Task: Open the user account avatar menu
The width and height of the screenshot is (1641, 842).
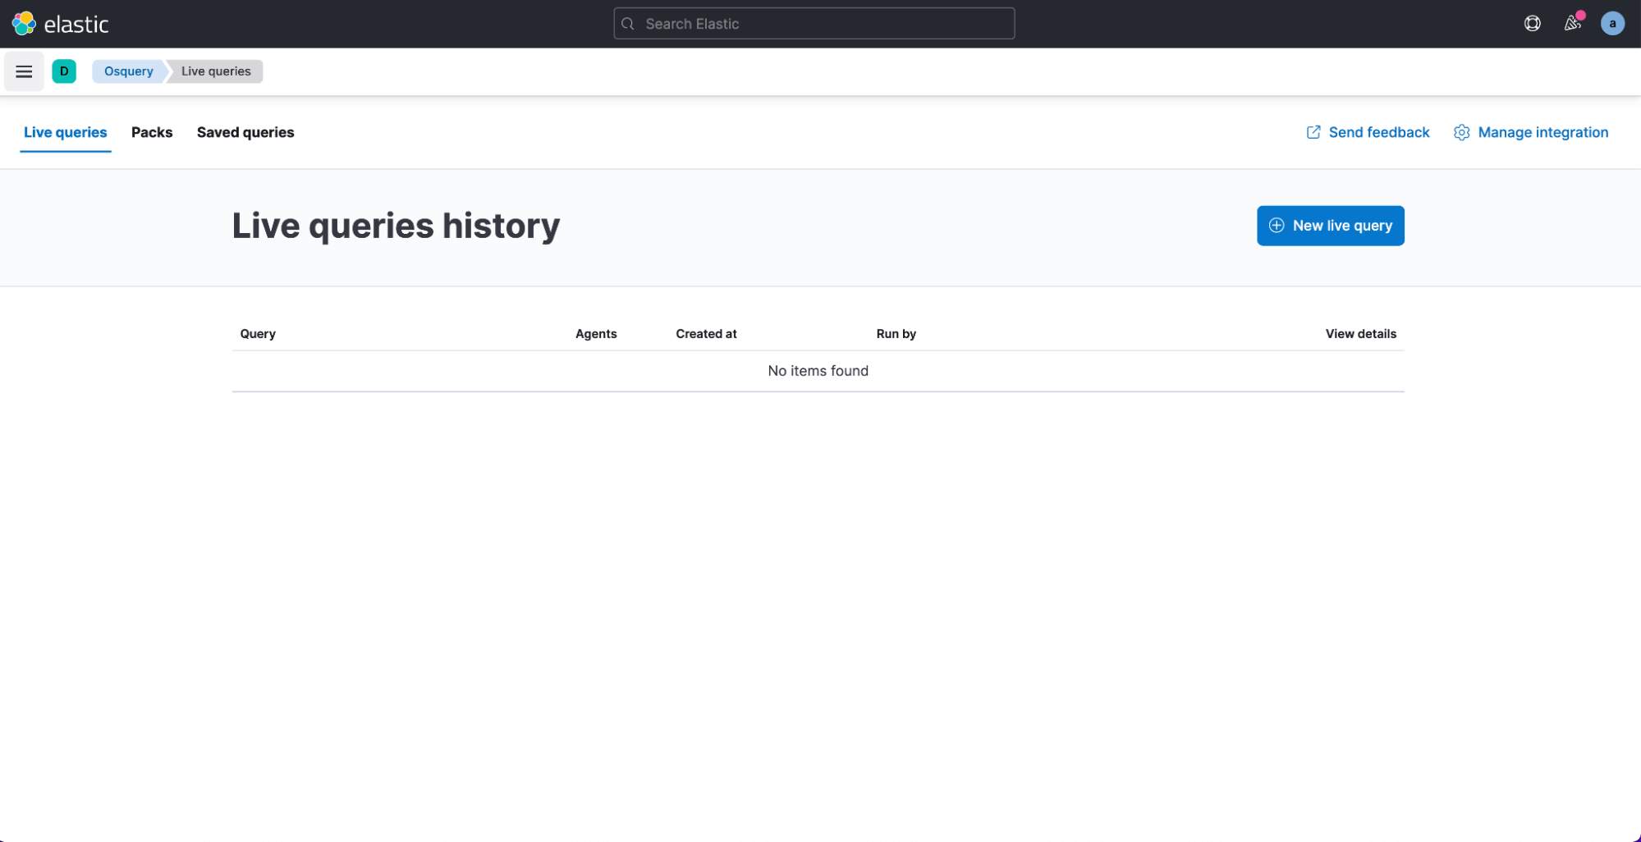Action: (x=1612, y=24)
